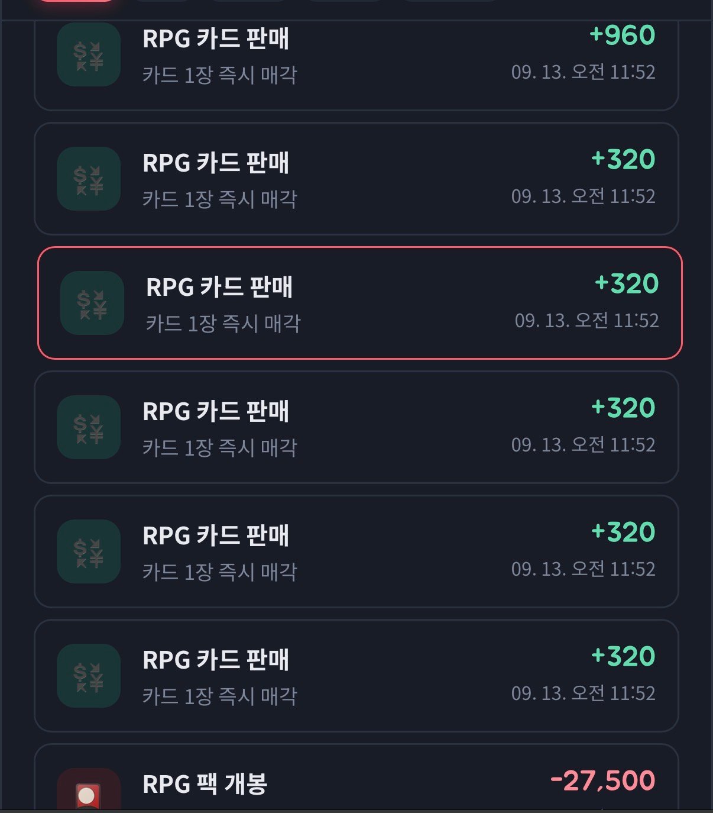713x813 pixels.
Task: Click +320 in the red-outlined entry
Action: (627, 284)
